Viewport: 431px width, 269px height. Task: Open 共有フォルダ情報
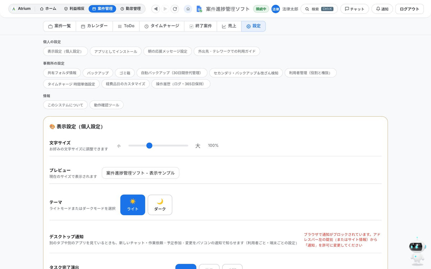(x=62, y=73)
